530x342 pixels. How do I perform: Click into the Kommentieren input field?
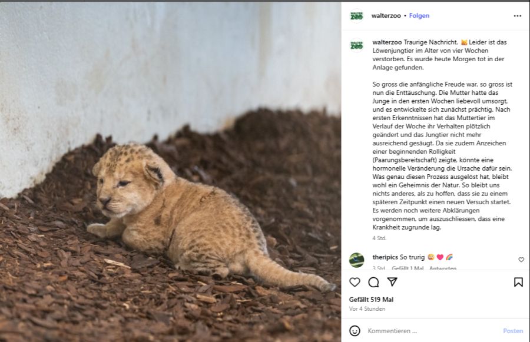[430, 331]
